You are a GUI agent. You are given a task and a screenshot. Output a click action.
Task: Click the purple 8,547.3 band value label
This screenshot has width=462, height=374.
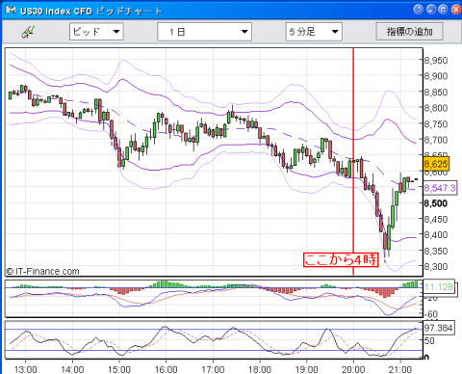click(x=440, y=188)
